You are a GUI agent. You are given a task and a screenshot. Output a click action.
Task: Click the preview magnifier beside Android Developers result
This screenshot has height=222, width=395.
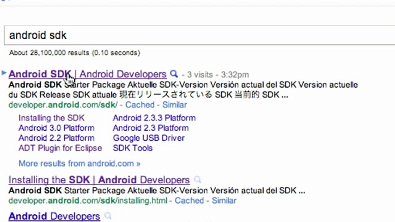(x=108, y=216)
